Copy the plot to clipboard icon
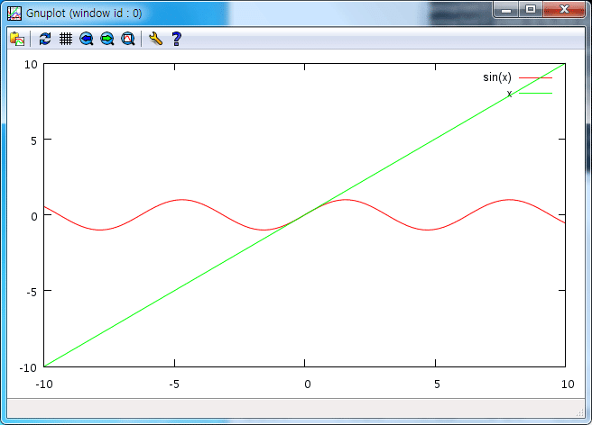 [x=17, y=39]
